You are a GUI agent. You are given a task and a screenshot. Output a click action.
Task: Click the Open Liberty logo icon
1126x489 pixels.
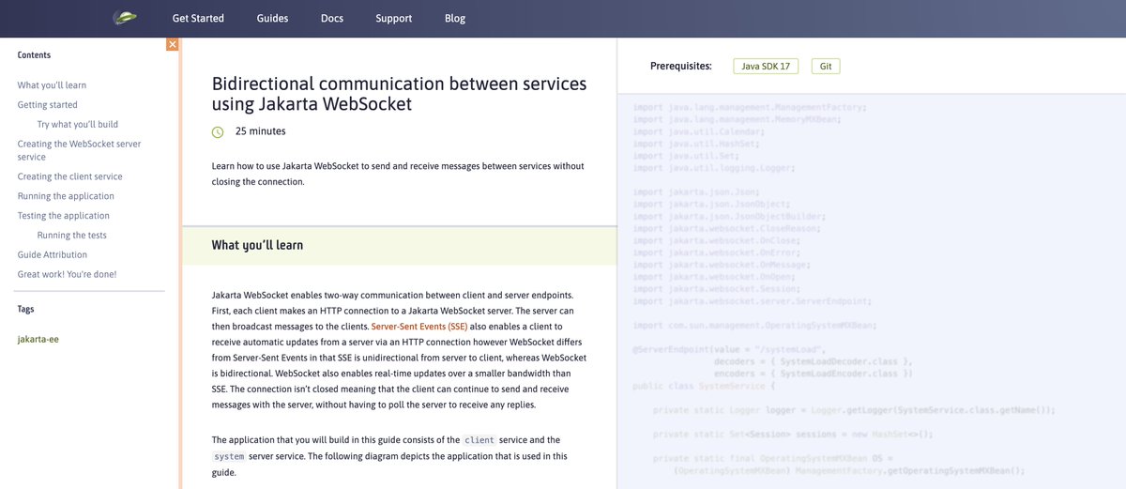click(124, 17)
